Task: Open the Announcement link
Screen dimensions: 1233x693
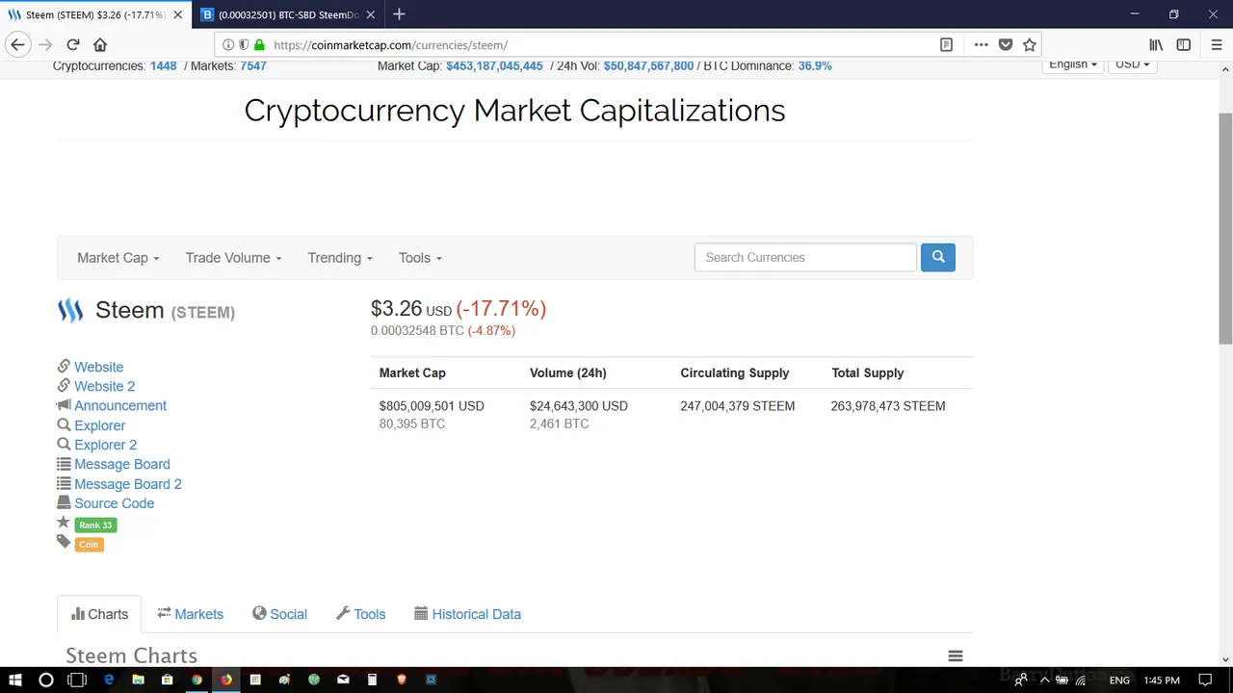Action: click(120, 405)
